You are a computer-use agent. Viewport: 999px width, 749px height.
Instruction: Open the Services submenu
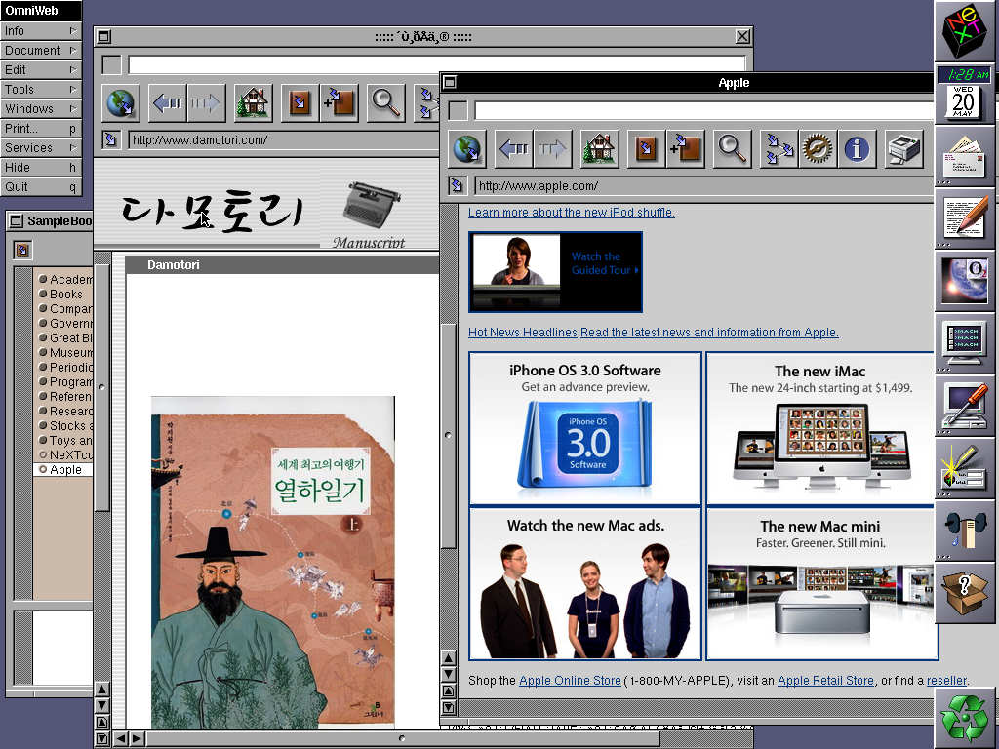[41, 148]
